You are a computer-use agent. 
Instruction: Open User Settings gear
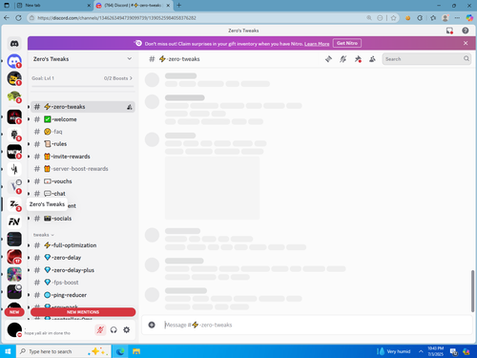127,330
